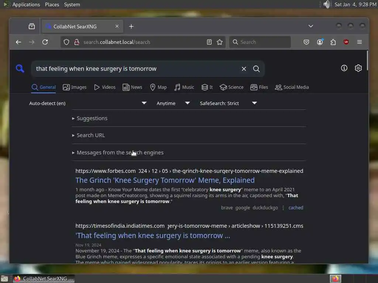Viewport: 378px width, 283px height.
Task: Click the SearXNG magnifier logo
Action: tap(20, 69)
